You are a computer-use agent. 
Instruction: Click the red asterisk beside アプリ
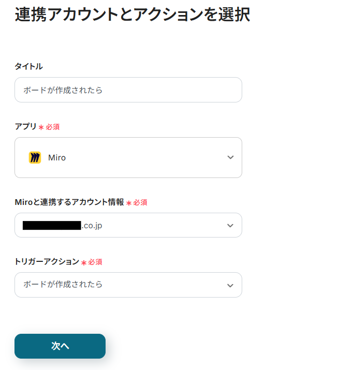[41, 127]
